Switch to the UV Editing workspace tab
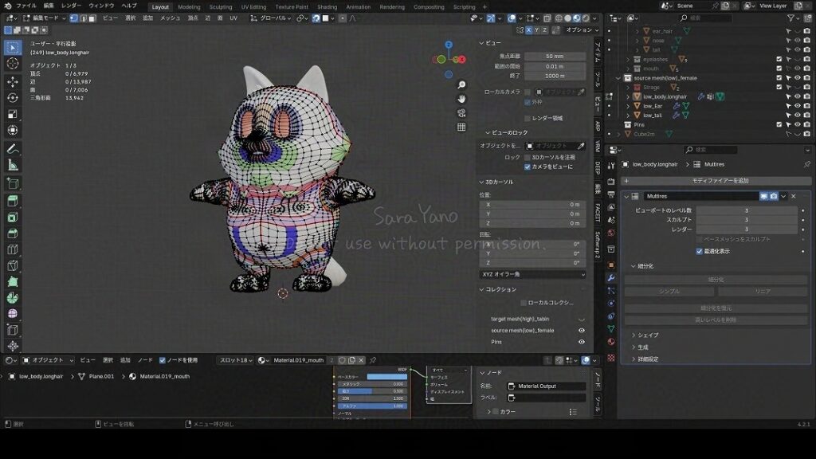This screenshot has height=459, width=816. coord(253,6)
